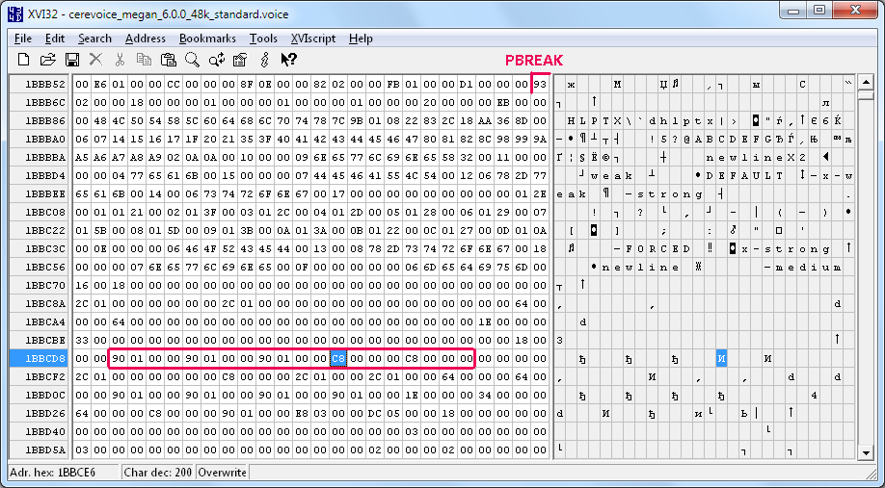Image resolution: width=885 pixels, height=488 pixels.
Task: Click the Info 'i' toolbar icon
Action: [264, 59]
